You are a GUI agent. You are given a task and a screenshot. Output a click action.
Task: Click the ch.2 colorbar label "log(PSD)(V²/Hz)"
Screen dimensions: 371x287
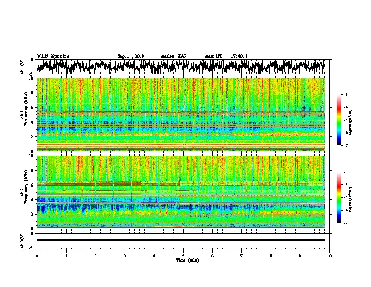pyautogui.click(x=351, y=199)
